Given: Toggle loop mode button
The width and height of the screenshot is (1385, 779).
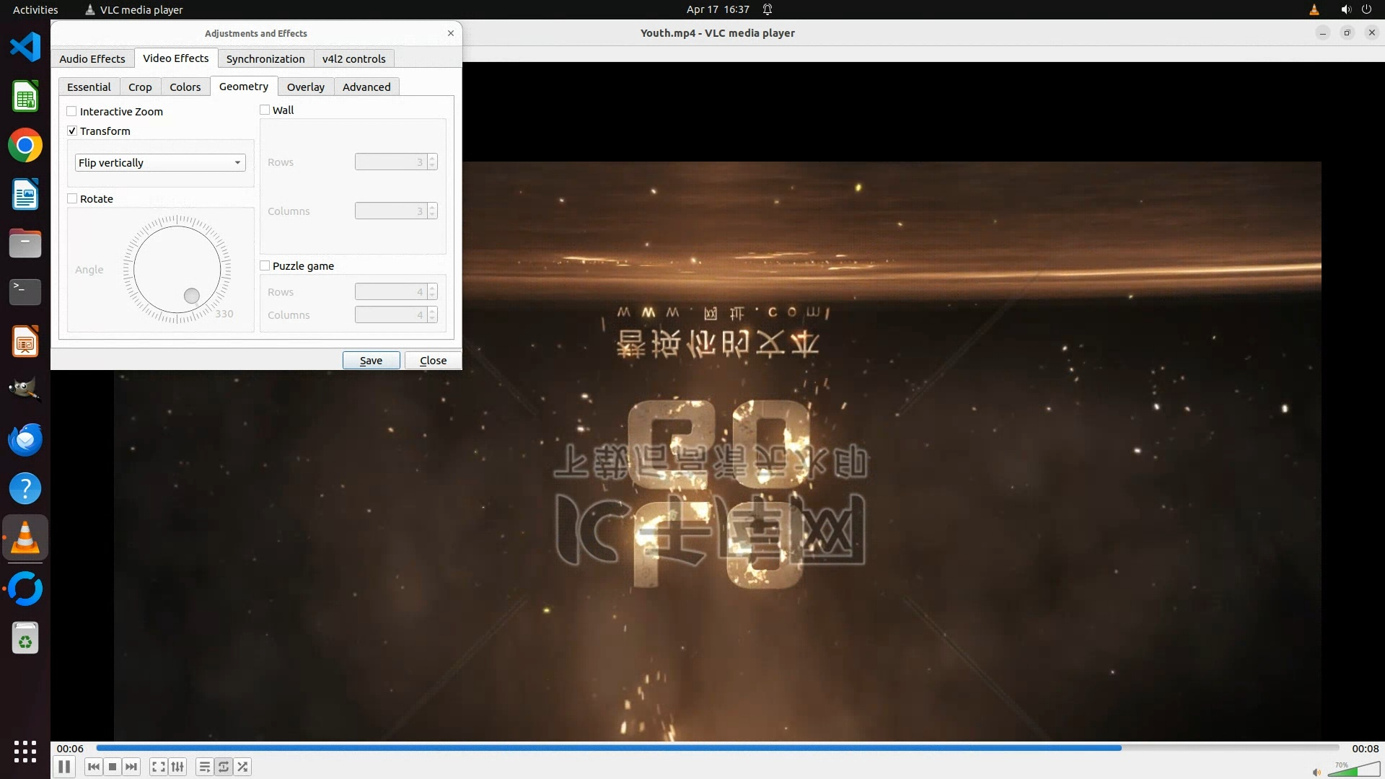Looking at the screenshot, I should (x=224, y=767).
